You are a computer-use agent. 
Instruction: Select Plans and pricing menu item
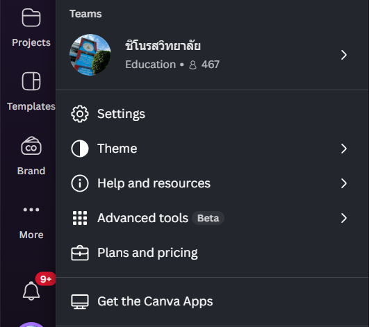[x=212, y=253]
